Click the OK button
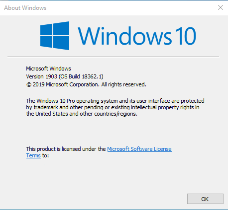The width and height of the screenshot is (228, 210). pyautogui.click(x=205, y=199)
